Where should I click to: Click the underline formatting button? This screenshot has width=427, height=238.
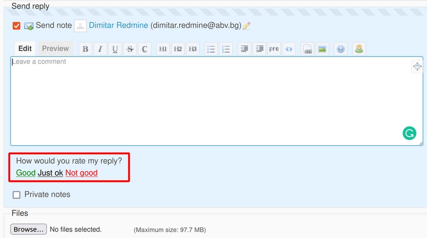tap(115, 49)
